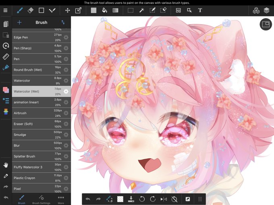Select the Hand pan tool
The width and height of the screenshot is (274, 205).
coord(6,165)
